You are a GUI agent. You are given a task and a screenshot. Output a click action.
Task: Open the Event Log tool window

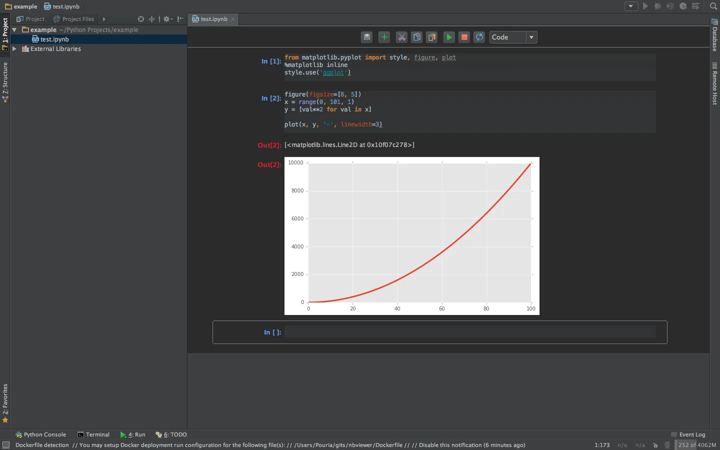click(x=688, y=434)
